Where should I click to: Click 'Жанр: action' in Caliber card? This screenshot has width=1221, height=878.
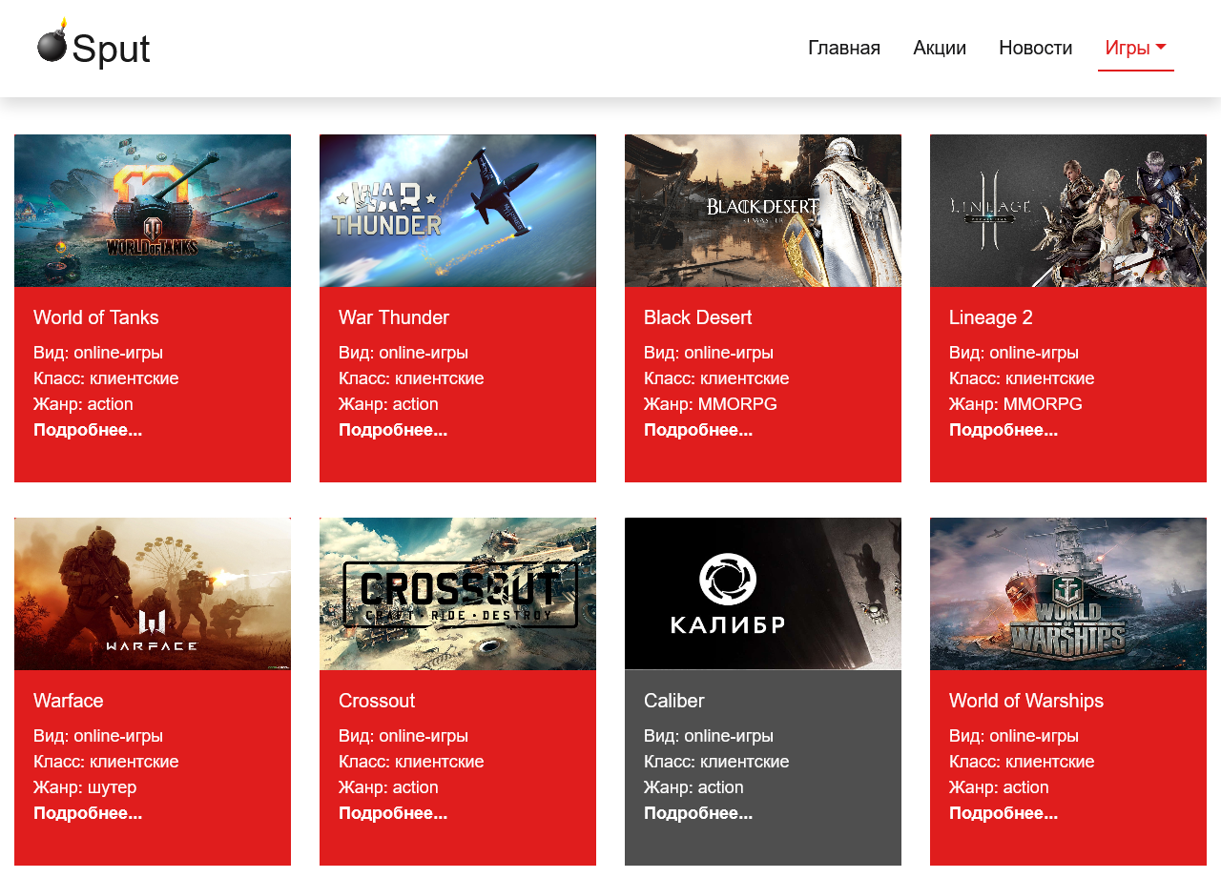click(x=693, y=787)
